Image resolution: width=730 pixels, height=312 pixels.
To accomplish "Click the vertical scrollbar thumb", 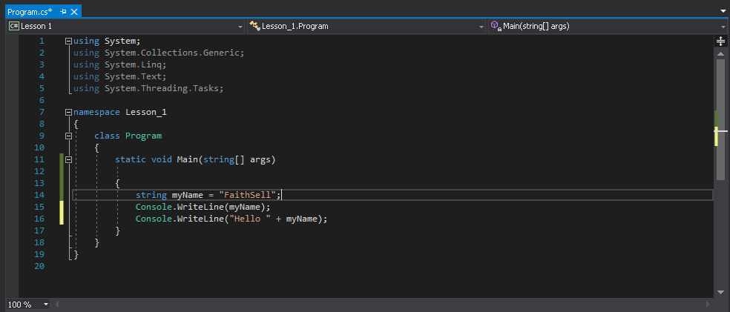I will point(720,119).
